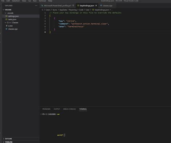Click the terminal command decoration circle before PS prompt
The image size is (171, 143).
41,114
